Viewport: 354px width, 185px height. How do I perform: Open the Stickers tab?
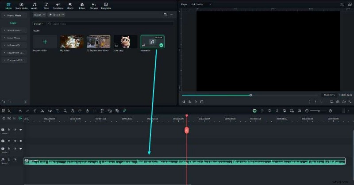94,6
